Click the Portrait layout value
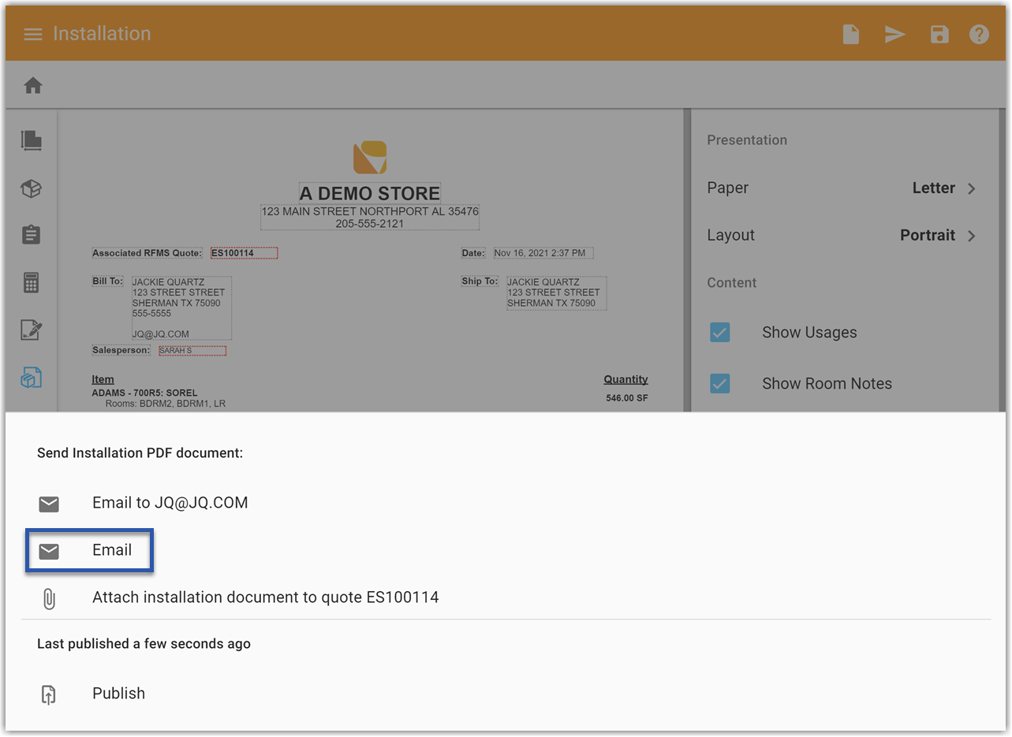 tap(928, 236)
